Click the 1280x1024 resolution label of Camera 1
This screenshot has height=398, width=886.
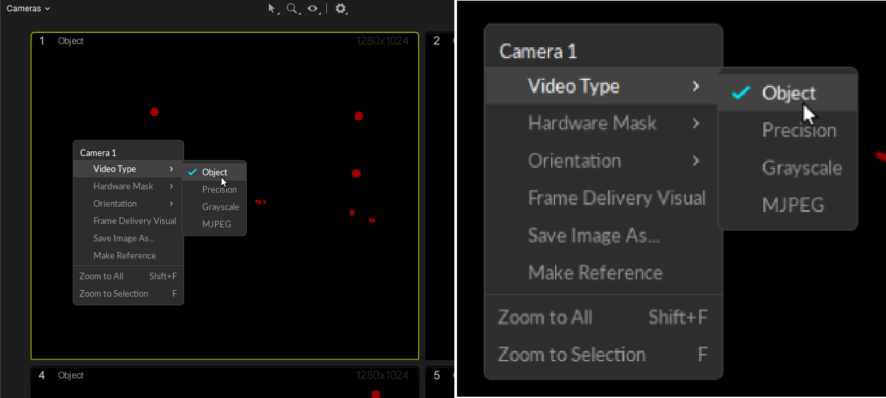tap(382, 41)
